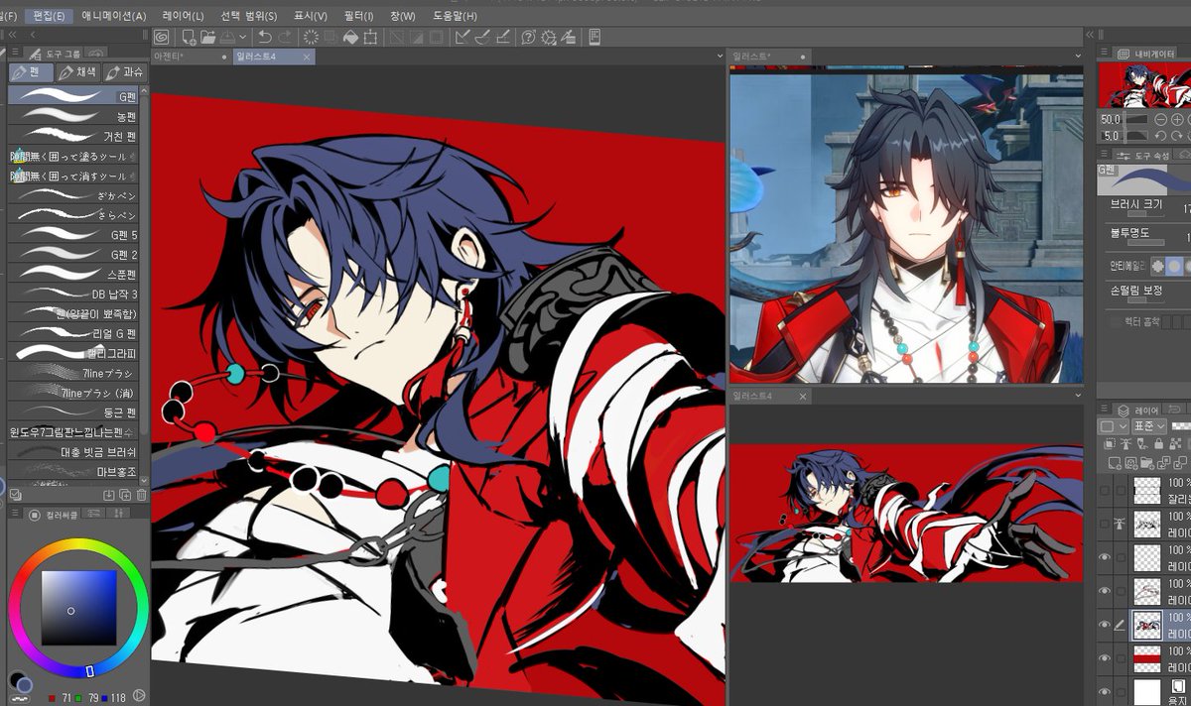Click the save icon in the command bar
The height and width of the screenshot is (706, 1191).
(x=226, y=37)
